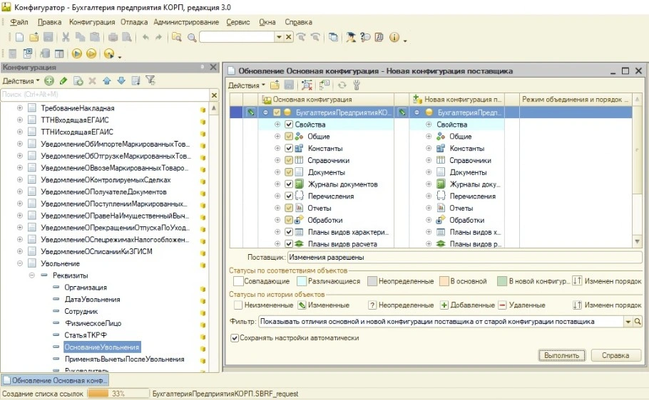Expand the Справочники node in Основная конфигурация

click(277, 160)
